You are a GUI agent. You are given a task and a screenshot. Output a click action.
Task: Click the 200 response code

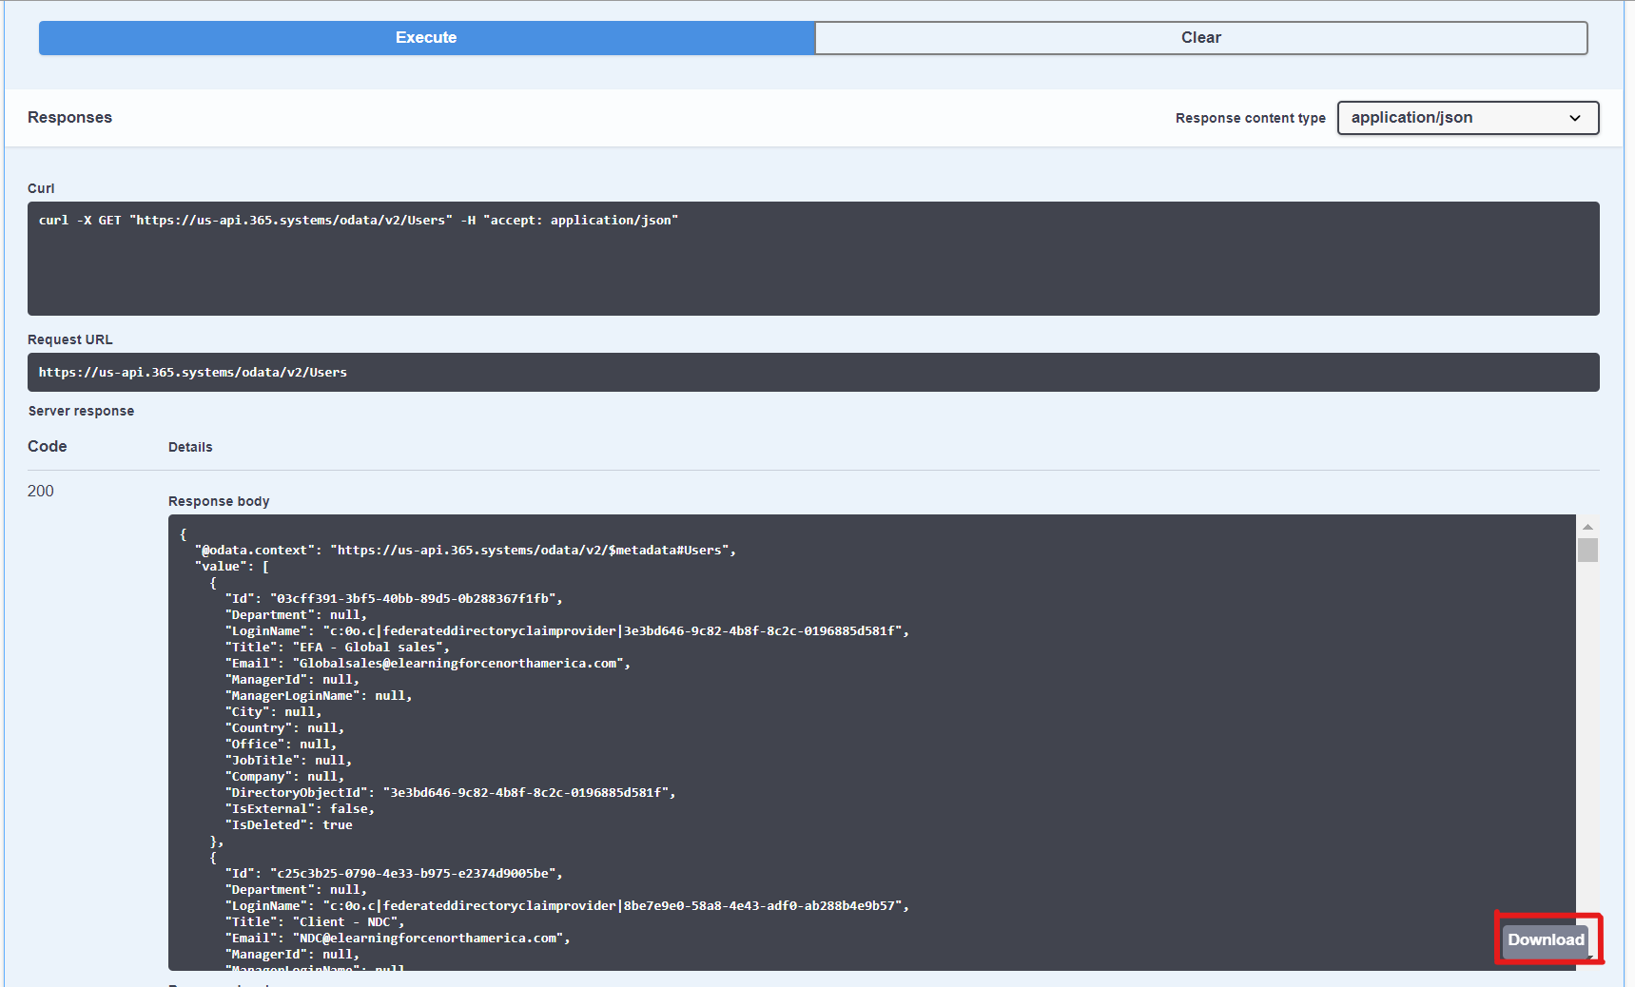tap(41, 491)
